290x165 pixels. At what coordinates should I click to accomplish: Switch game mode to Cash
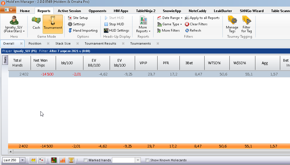[36, 23]
